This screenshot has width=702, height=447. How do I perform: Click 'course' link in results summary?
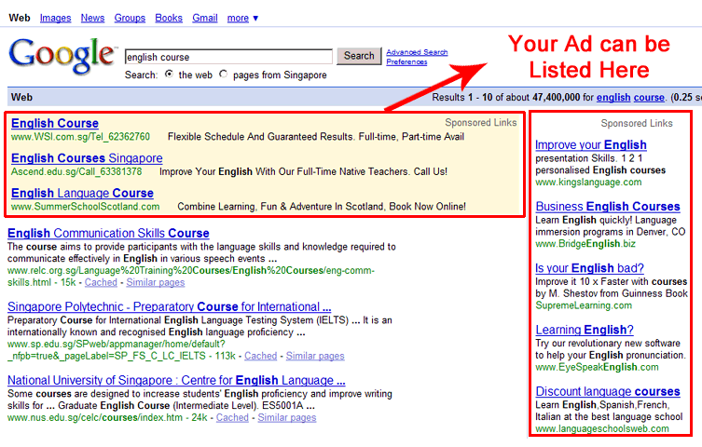(x=649, y=98)
